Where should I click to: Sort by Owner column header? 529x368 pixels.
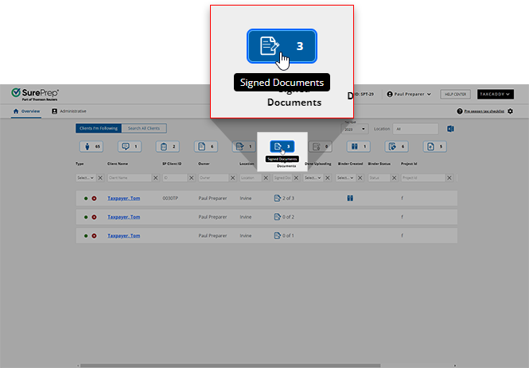click(204, 164)
